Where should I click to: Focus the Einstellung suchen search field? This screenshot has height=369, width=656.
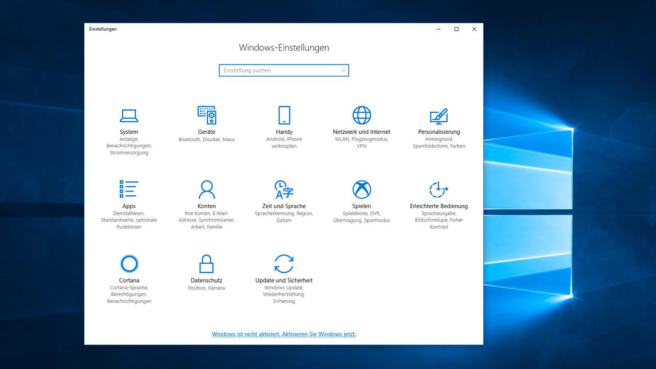pos(284,70)
